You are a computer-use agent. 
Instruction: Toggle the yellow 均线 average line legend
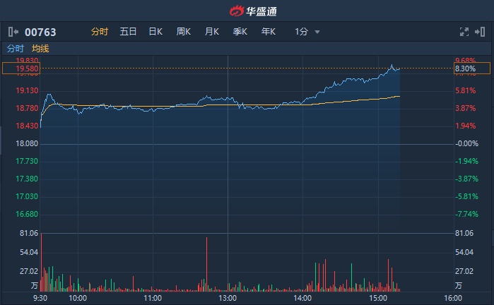click(x=40, y=49)
